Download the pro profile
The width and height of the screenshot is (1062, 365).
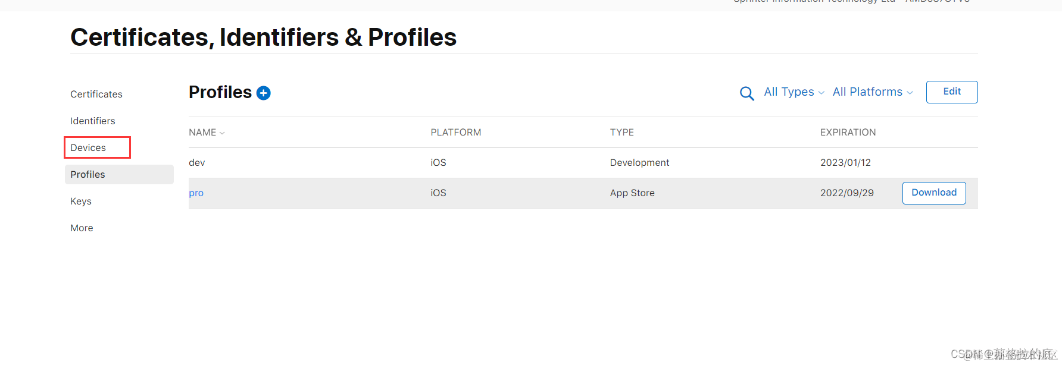click(933, 193)
